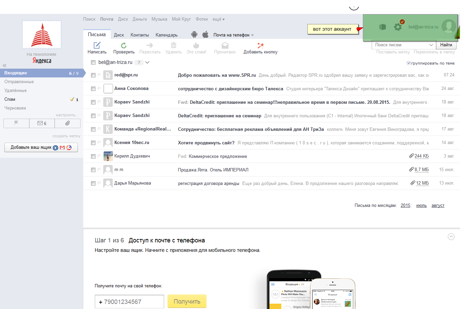The width and height of the screenshot is (461, 309).
Task: Click the Яндекс logo stamp image
Action: pos(42,34)
